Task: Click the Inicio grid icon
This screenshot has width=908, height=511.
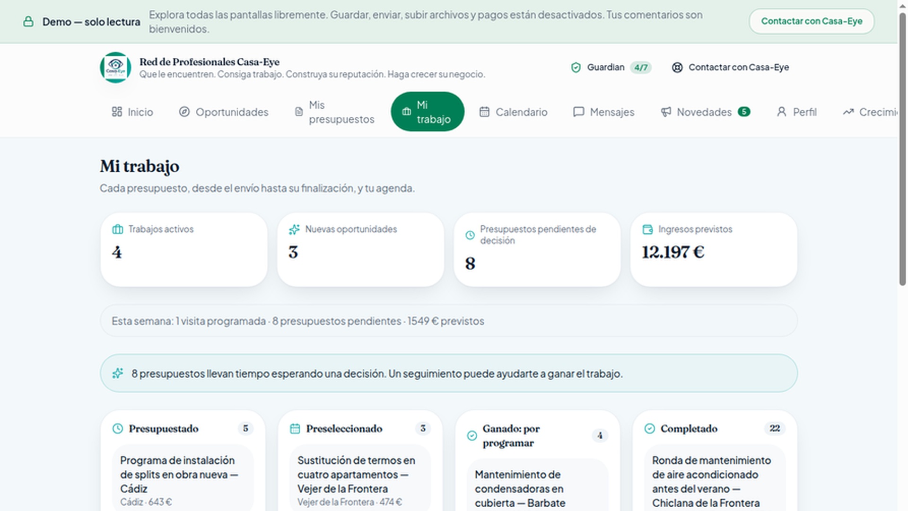Action: [x=117, y=112]
